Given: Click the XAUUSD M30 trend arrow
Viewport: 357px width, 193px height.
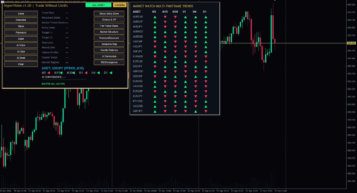Looking at the screenshot, I should [x=175, y=86].
